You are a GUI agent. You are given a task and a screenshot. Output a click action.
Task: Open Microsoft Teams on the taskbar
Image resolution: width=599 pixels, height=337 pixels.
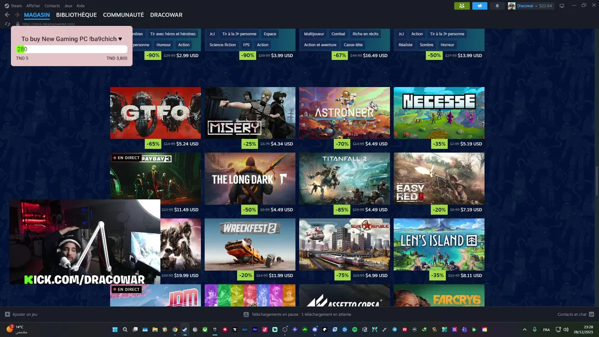464,330
